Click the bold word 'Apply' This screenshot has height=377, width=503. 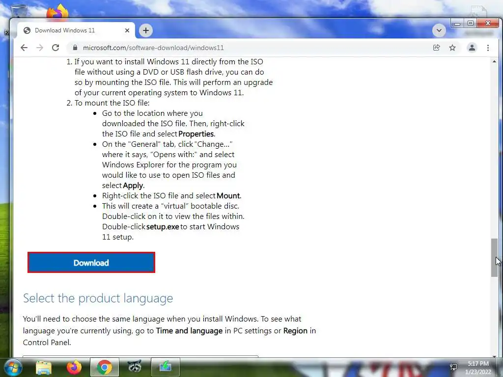pyautogui.click(x=134, y=186)
